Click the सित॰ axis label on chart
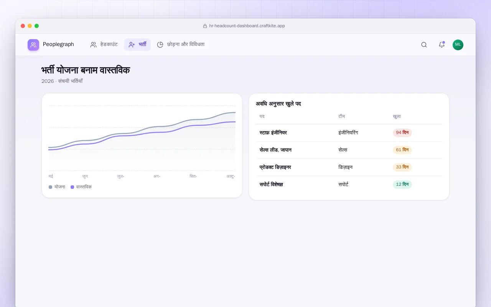 pyautogui.click(x=193, y=176)
